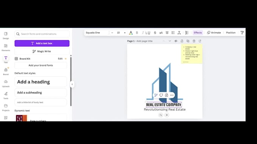Open the Design sidebar panel
Image resolution: width=257 pixels, height=144 pixels.
tap(6, 36)
